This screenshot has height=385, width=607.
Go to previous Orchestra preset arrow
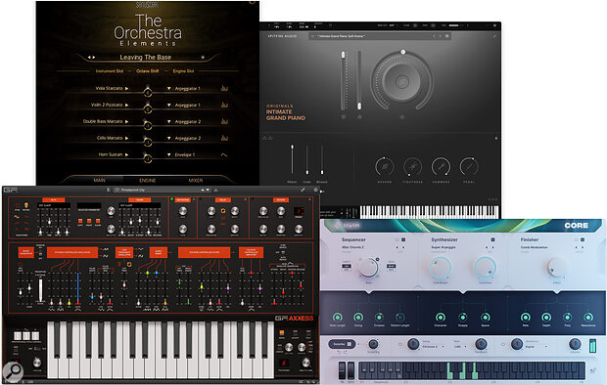coord(89,58)
